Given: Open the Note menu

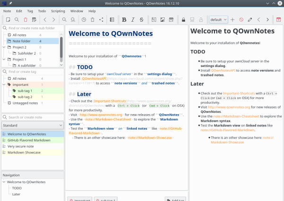Looking at the screenshot, I should pyautogui.click(x=7, y=11).
